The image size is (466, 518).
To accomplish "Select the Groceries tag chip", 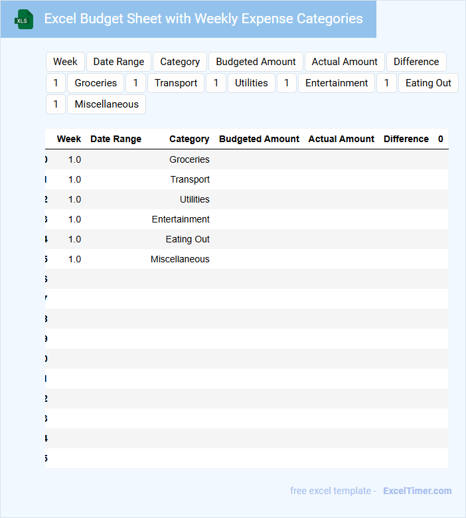I will tap(96, 83).
